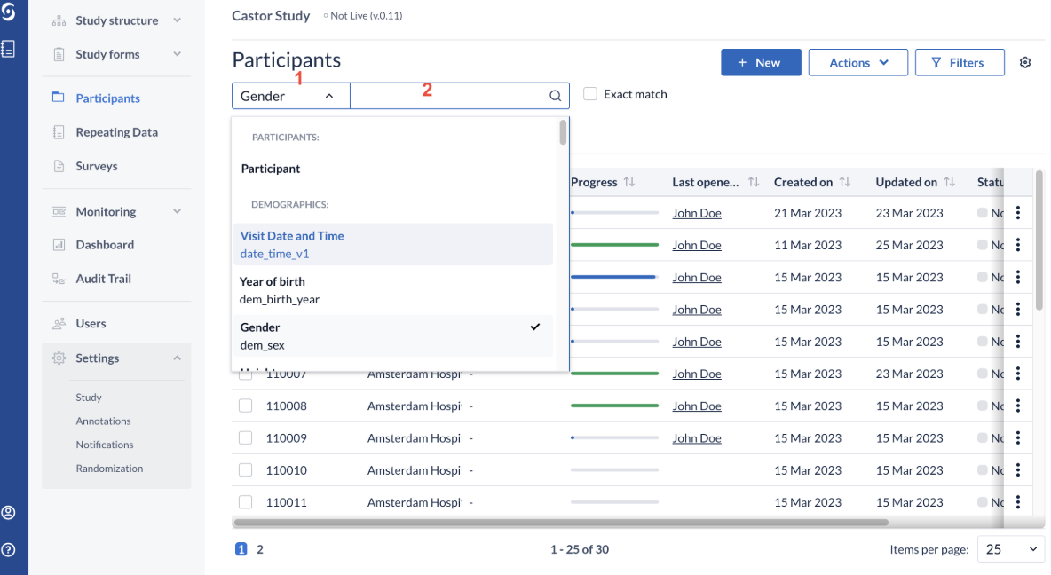The width and height of the screenshot is (1051, 575).
Task: Open John Doe link for 21 Mar 2023 row
Action: [x=697, y=213]
